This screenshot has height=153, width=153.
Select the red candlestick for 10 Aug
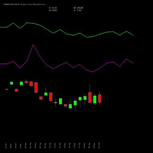pos(51,97)
